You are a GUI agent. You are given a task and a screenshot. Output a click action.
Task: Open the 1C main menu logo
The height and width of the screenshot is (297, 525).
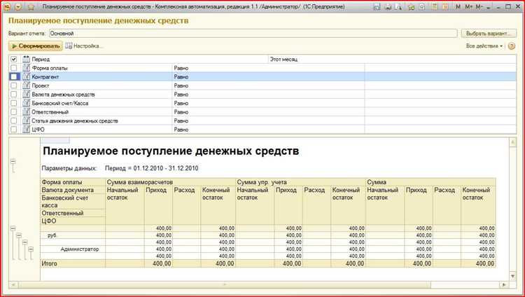pyautogui.click(x=7, y=7)
